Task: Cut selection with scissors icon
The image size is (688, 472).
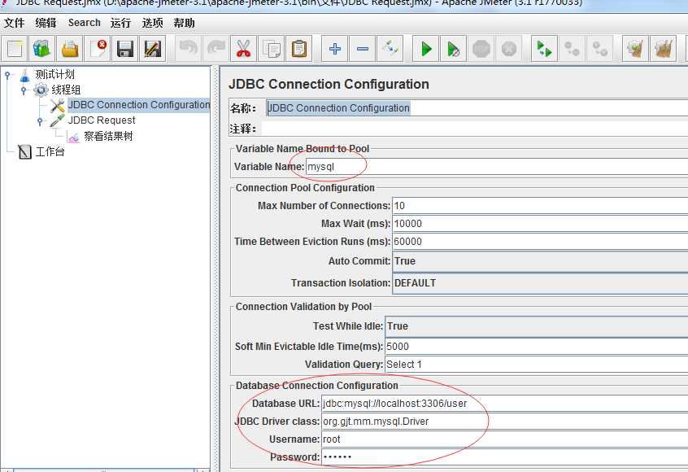Action: coord(243,49)
